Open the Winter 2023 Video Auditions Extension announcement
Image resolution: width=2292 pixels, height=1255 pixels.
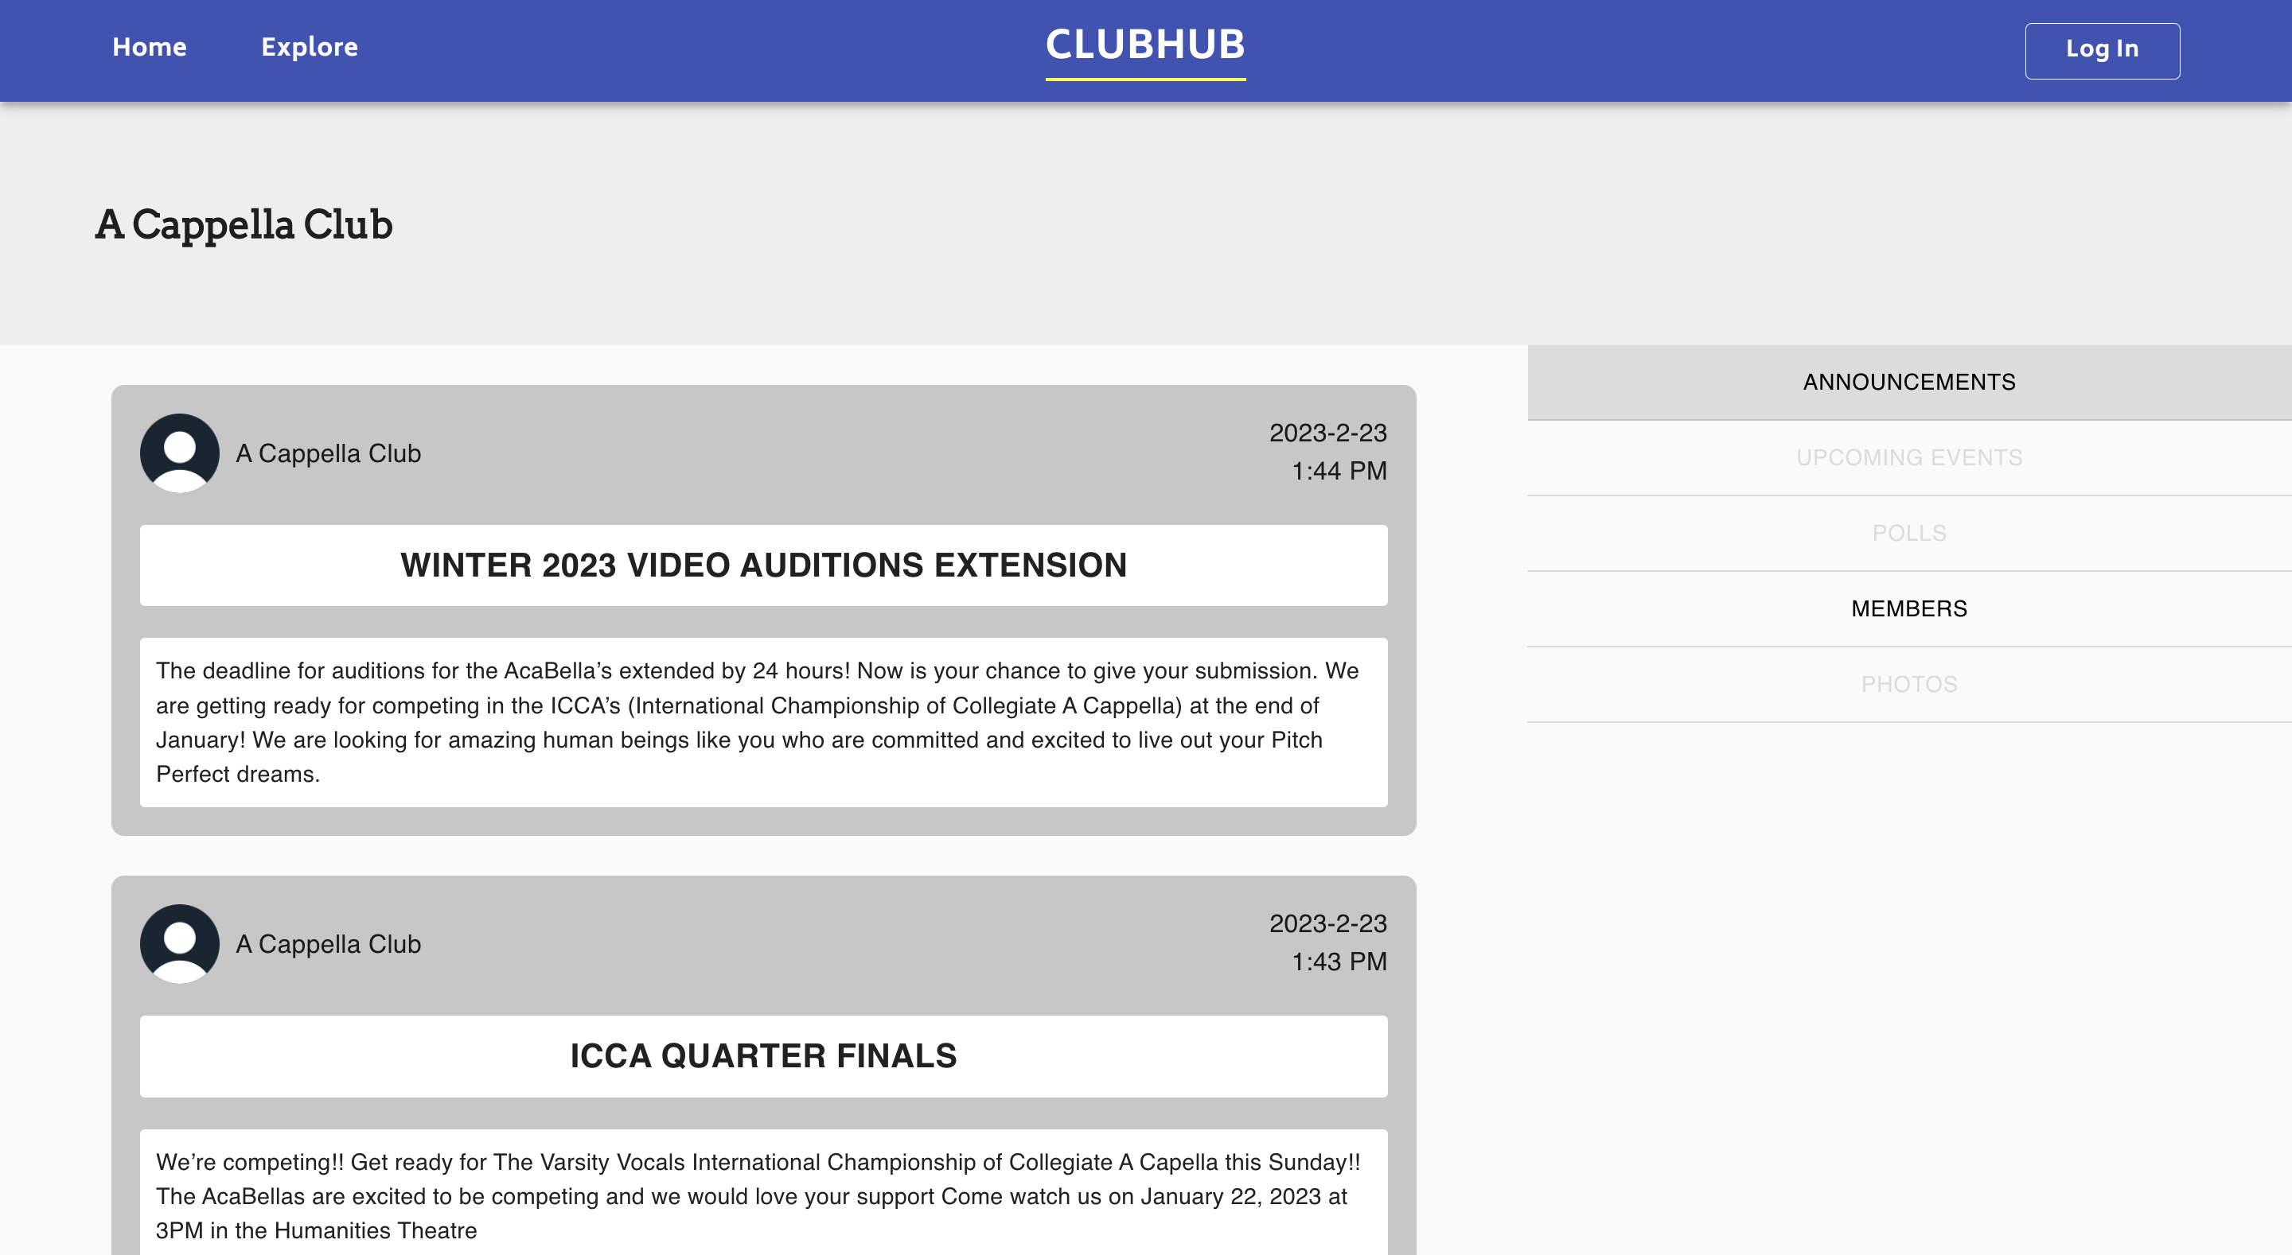coord(762,565)
